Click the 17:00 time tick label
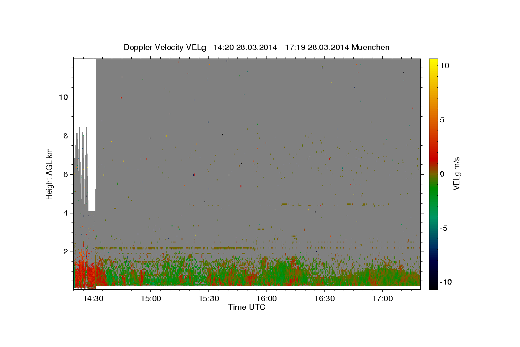Viewport: 520px width, 347px height. (382, 299)
